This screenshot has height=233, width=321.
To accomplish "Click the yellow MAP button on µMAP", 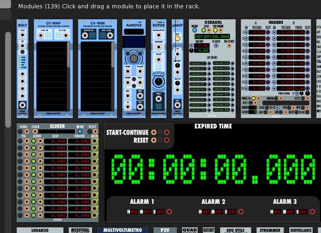I will (x=177, y=38).
